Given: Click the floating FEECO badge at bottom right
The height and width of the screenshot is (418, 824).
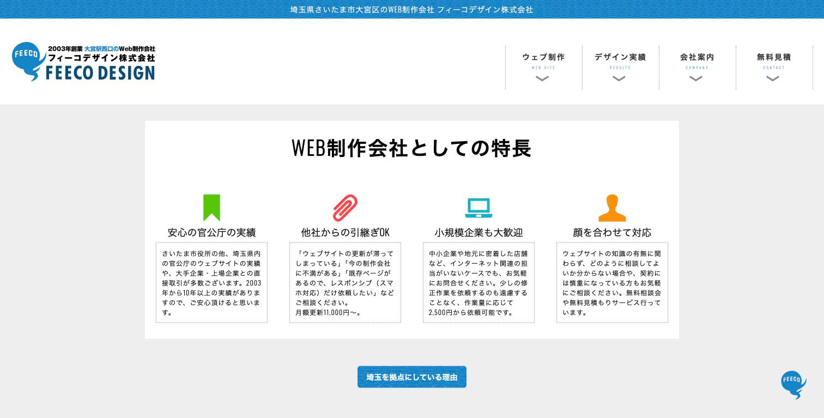Looking at the screenshot, I should [793, 385].
